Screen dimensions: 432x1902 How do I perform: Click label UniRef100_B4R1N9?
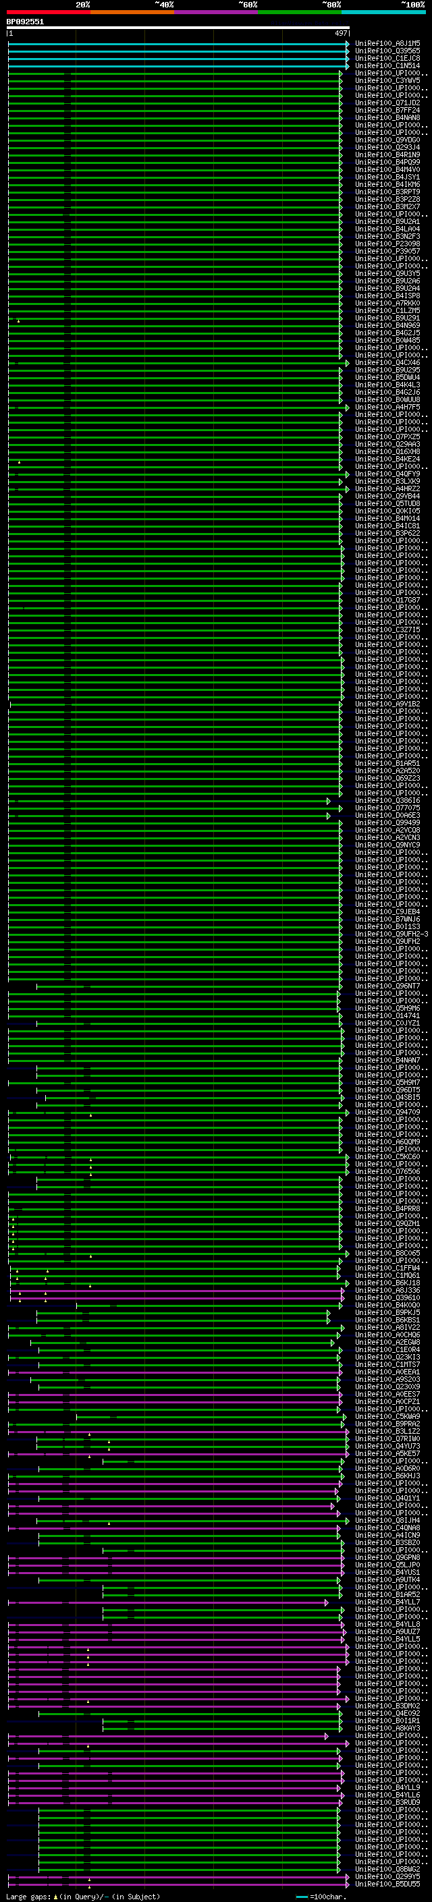tap(387, 155)
